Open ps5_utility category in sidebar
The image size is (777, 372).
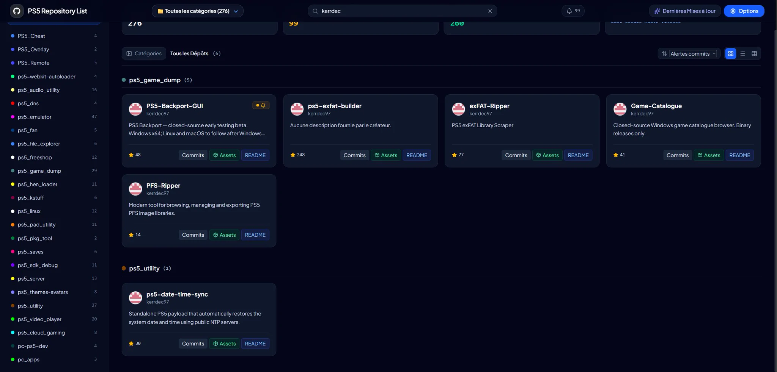point(53,306)
